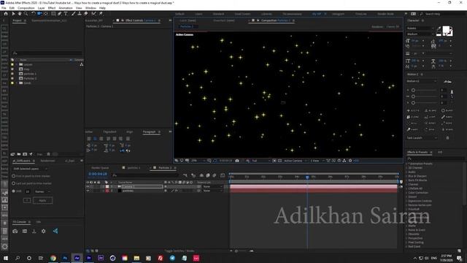The height and width of the screenshot is (263, 467).
Task: Select the Pen tool
Action: [60, 14]
